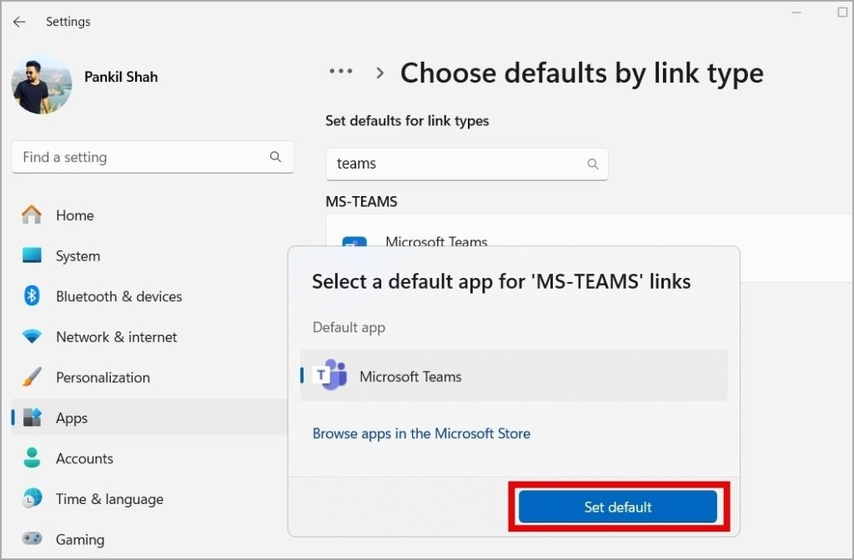The width and height of the screenshot is (854, 560).
Task: Click the Microsoft Teams logo in dialog
Action: coord(330,376)
